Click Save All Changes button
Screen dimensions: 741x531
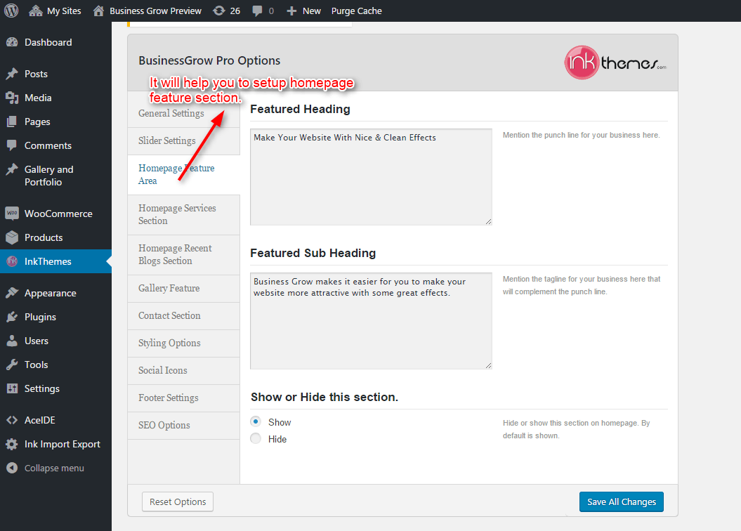[622, 501]
